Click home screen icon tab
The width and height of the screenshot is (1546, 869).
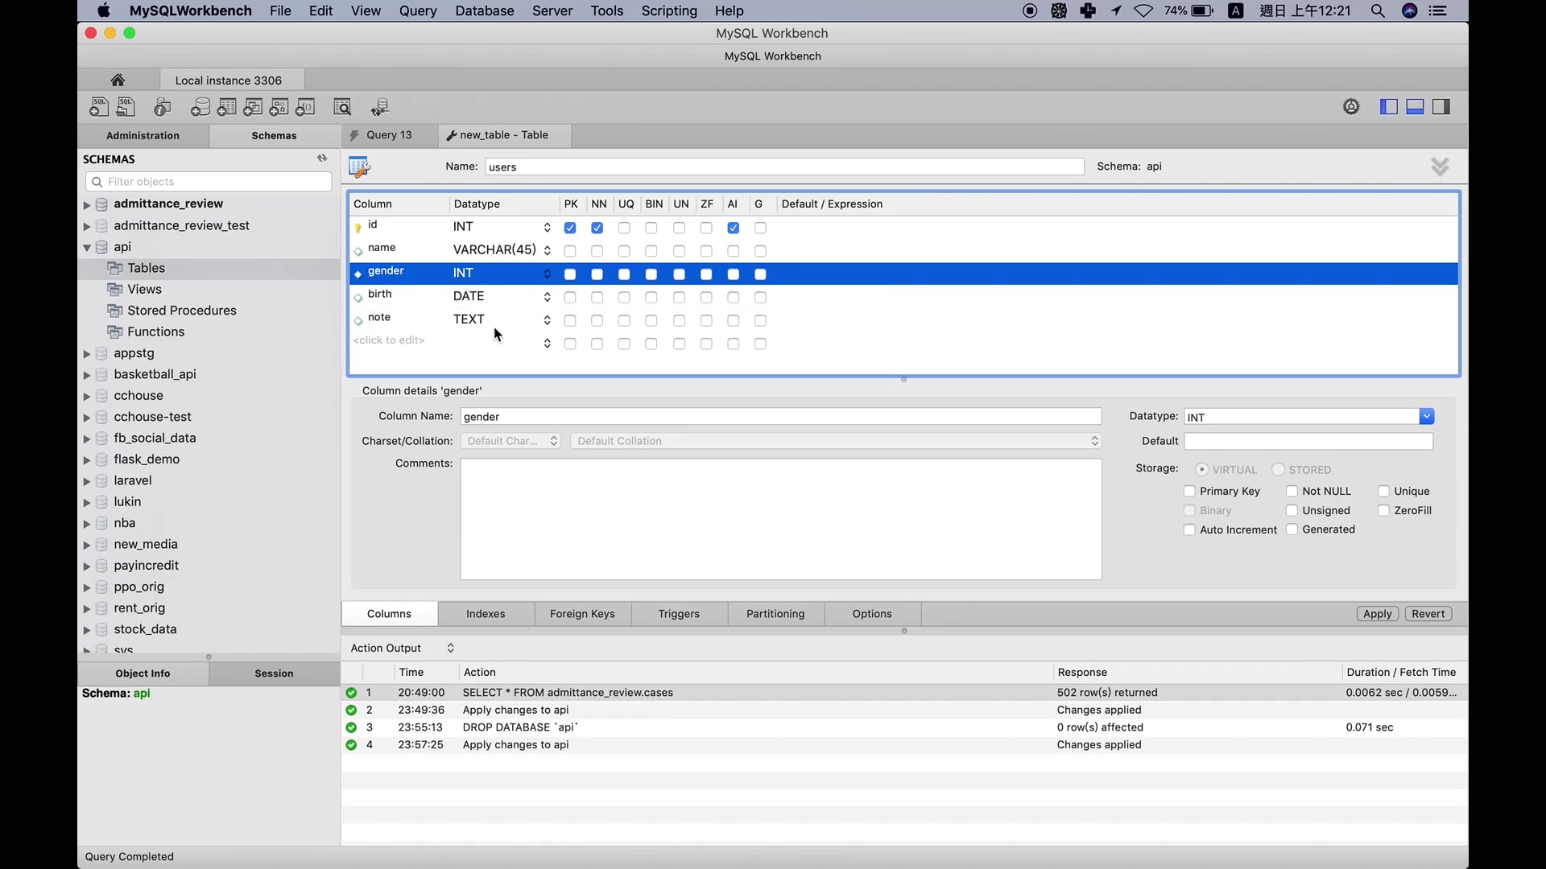118,80
